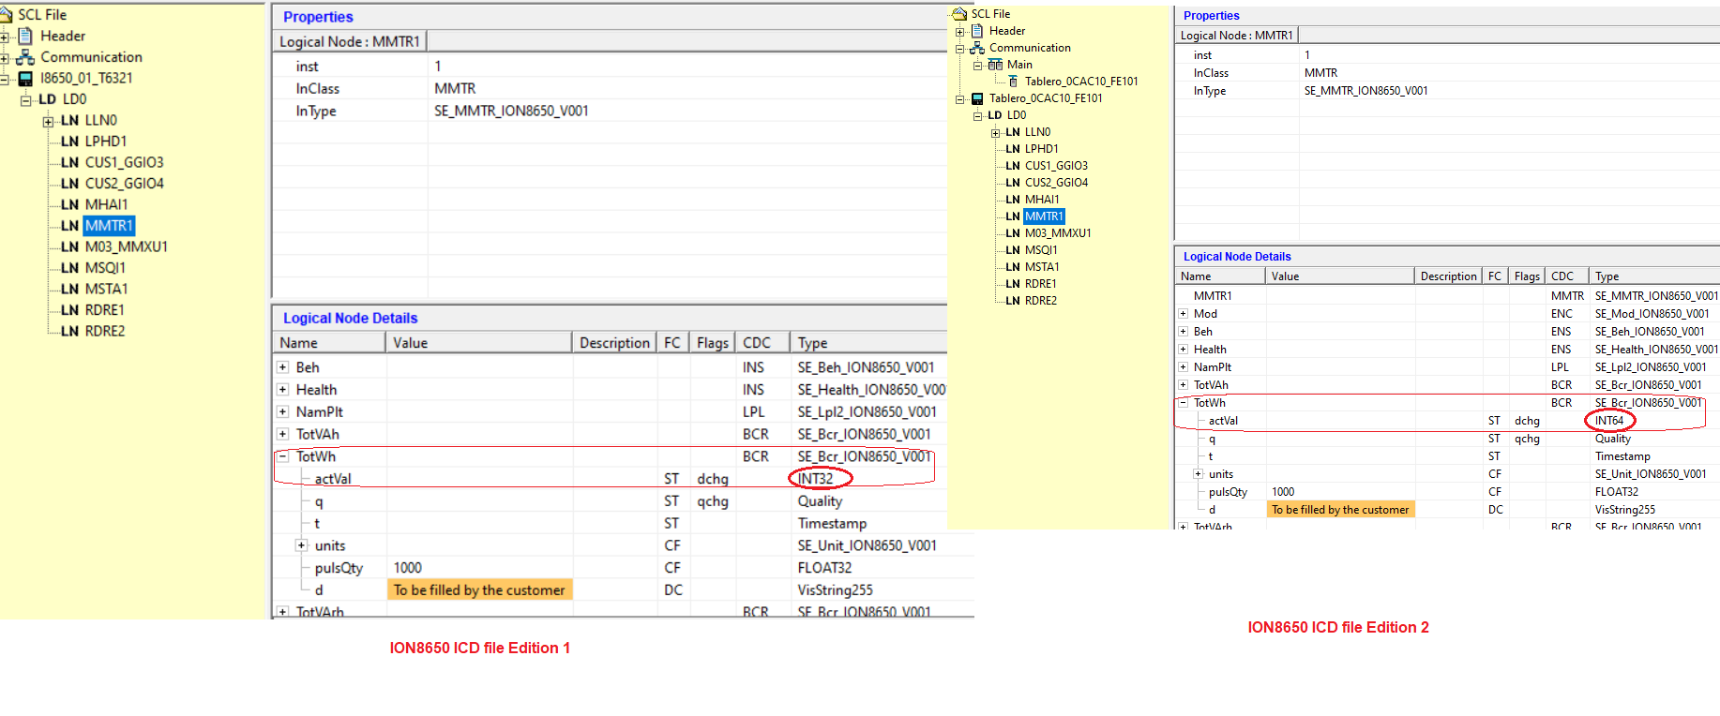Click the Communication network icon in Edition 2 tree
The width and height of the screenshot is (1720, 716).
[977, 48]
